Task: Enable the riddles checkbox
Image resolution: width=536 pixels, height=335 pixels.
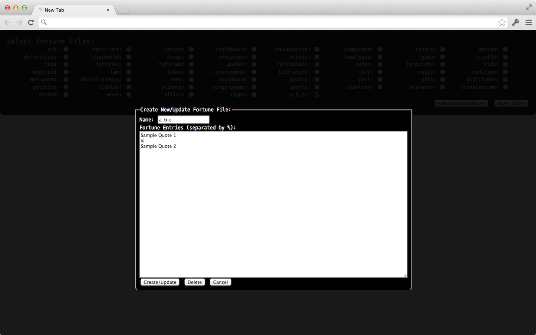Action: click(x=129, y=87)
